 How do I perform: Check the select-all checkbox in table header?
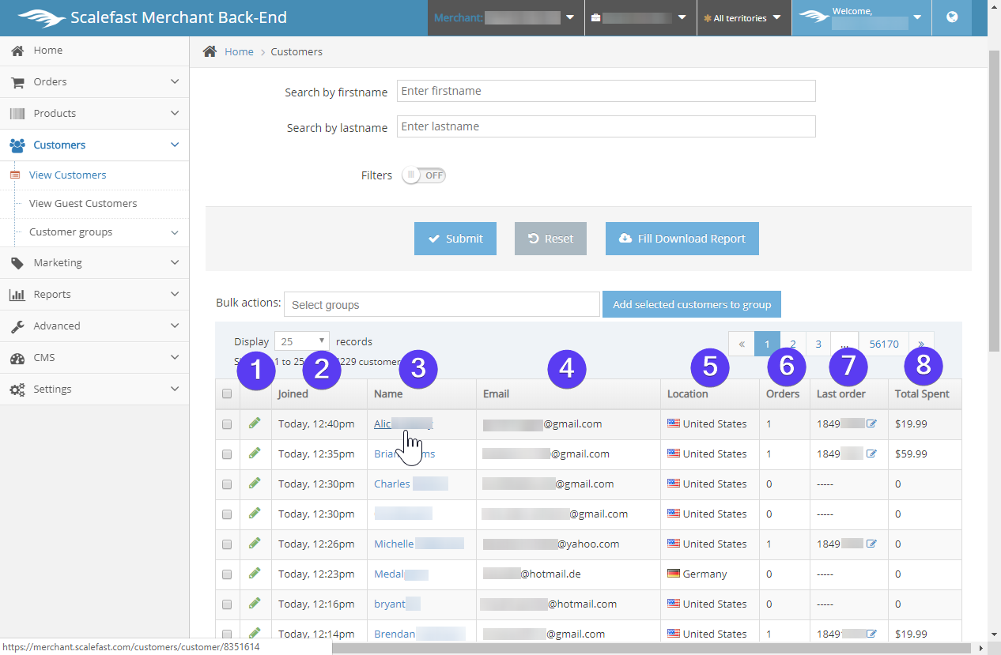227,393
